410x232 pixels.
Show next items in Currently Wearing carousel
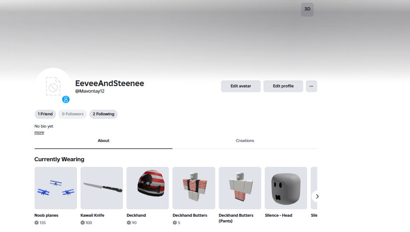pos(317,197)
